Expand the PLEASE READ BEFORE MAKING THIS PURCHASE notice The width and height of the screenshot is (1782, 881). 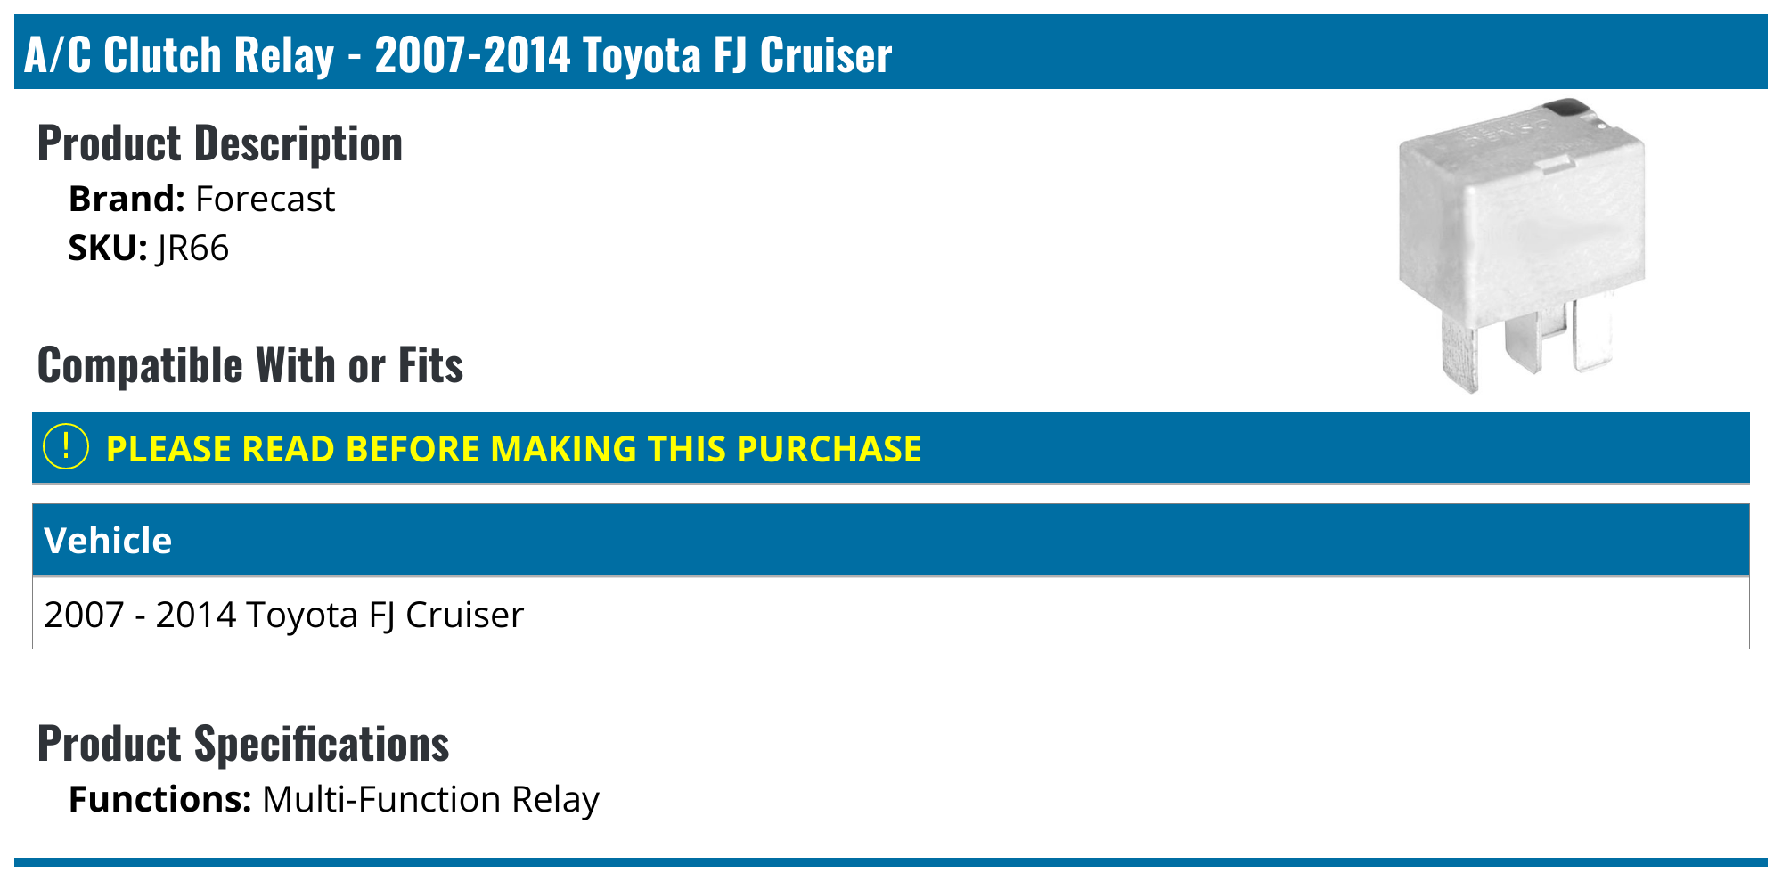pyautogui.click(x=513, y=449)
